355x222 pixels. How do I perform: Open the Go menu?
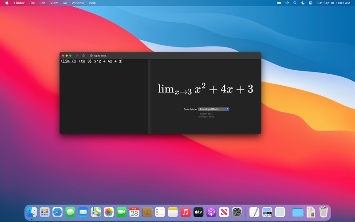(x=65, y=3)
